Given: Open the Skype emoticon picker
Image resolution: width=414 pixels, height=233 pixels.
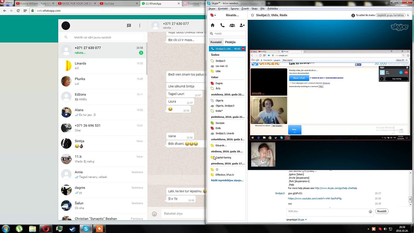Looking at the screenshot, I should click(x=370, y=212).
